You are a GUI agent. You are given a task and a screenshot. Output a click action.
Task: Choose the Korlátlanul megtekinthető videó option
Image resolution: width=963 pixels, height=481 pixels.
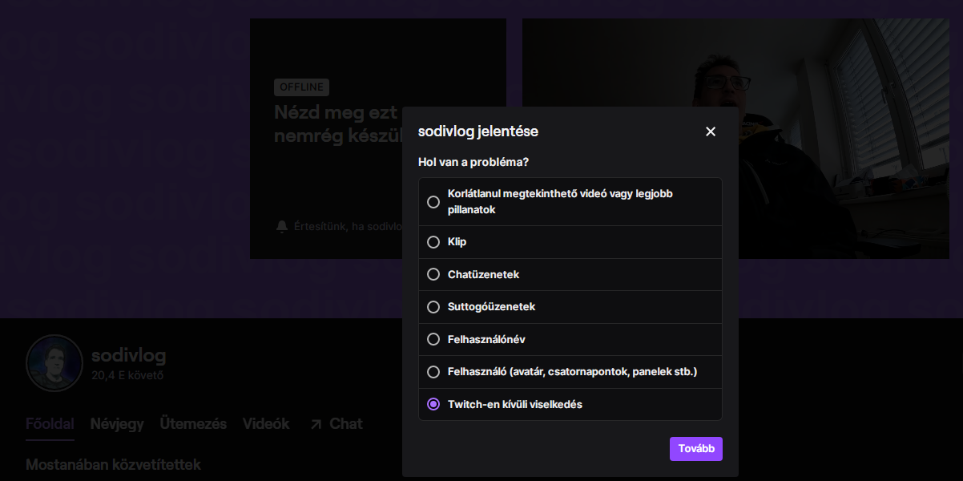(x=570, y=202)
